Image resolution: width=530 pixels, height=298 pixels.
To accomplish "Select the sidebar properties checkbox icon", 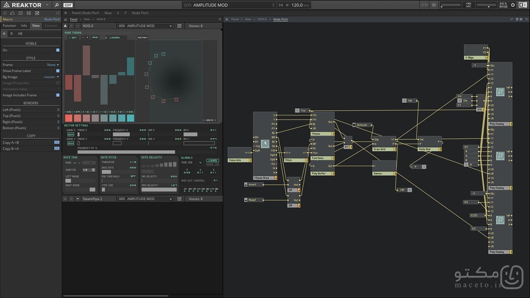I will (37, 13).
